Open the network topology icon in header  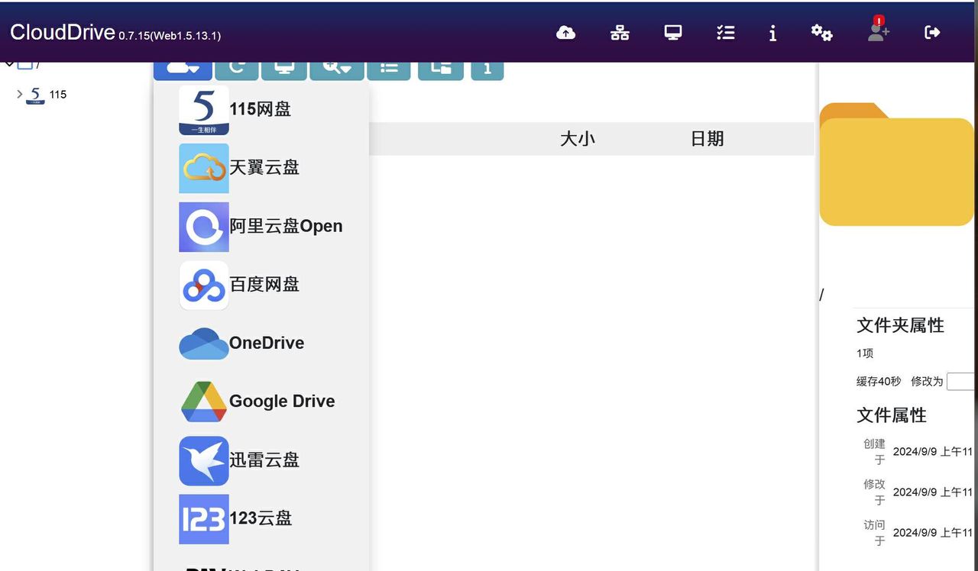coord(620,32)
